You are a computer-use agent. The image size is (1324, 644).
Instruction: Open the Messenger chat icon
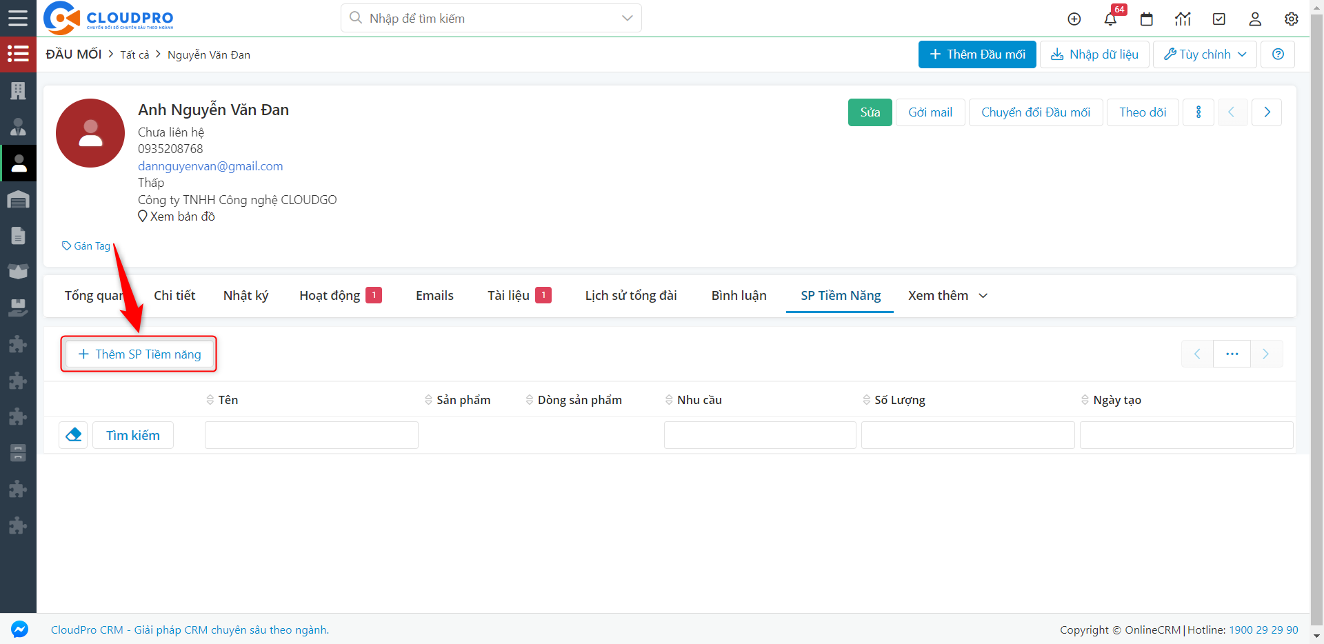(19, 629)
